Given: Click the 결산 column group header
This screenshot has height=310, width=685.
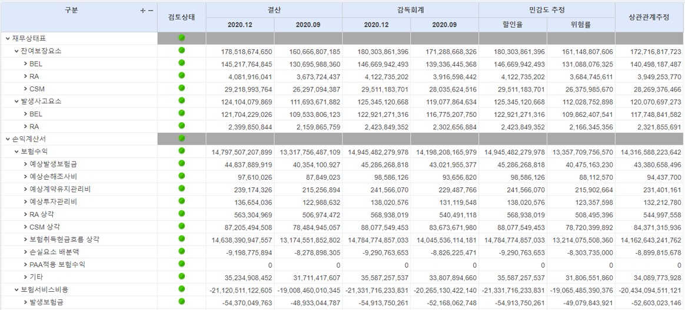Looking at the screenshot, I should pyautogui.click(x=274, y=10).
